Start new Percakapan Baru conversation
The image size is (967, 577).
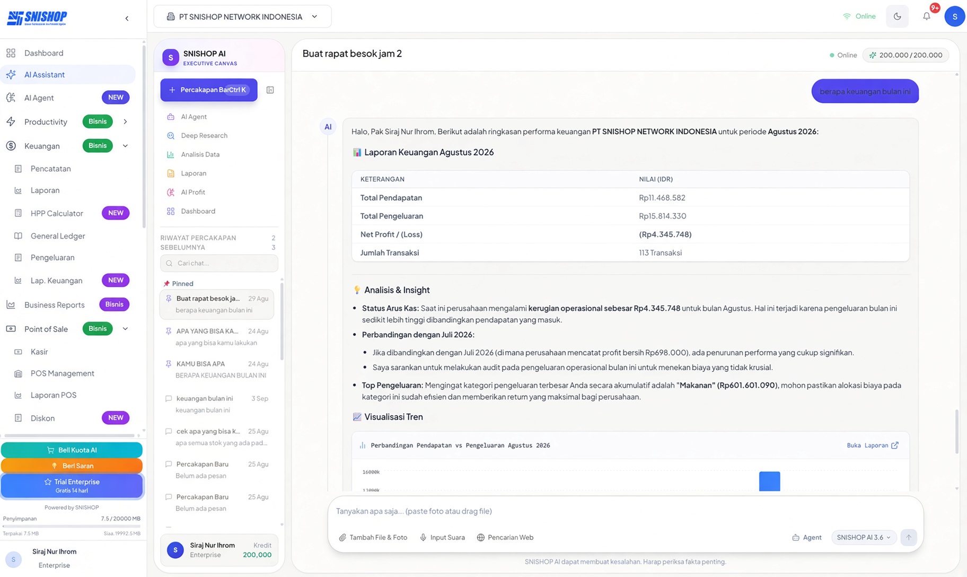pos(209,90)
